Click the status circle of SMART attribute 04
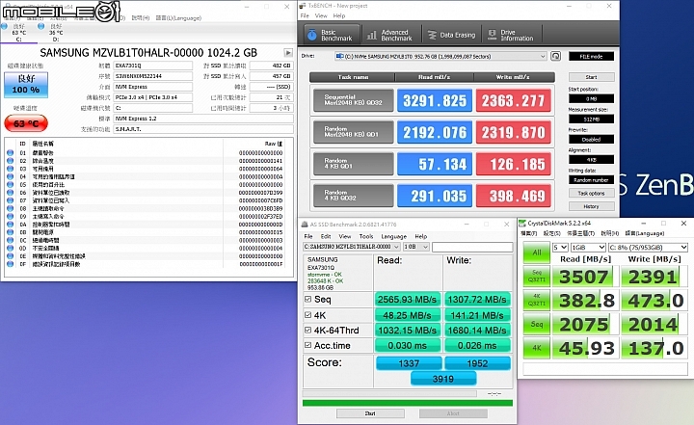This screenshot has width=694, height=425. click(x=10, y=176)
